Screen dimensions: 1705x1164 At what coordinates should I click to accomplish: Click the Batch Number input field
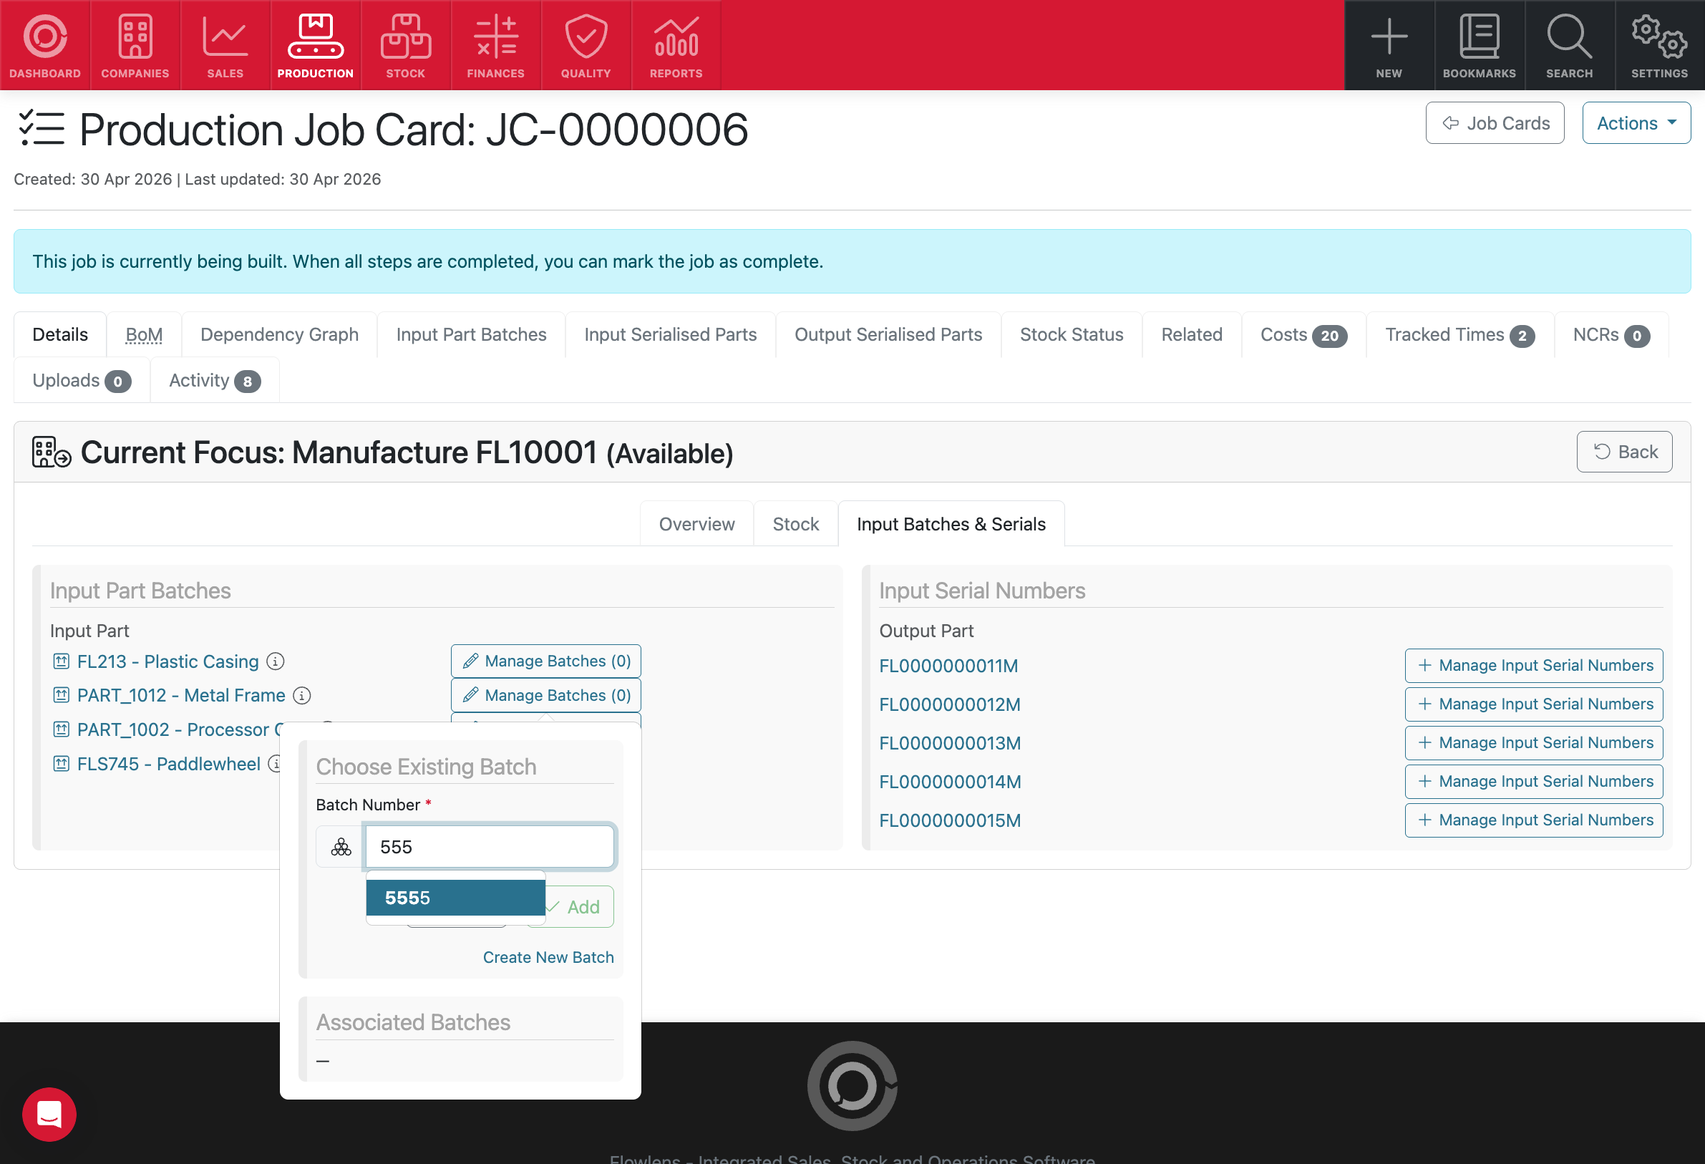click(x=490, y=847)
